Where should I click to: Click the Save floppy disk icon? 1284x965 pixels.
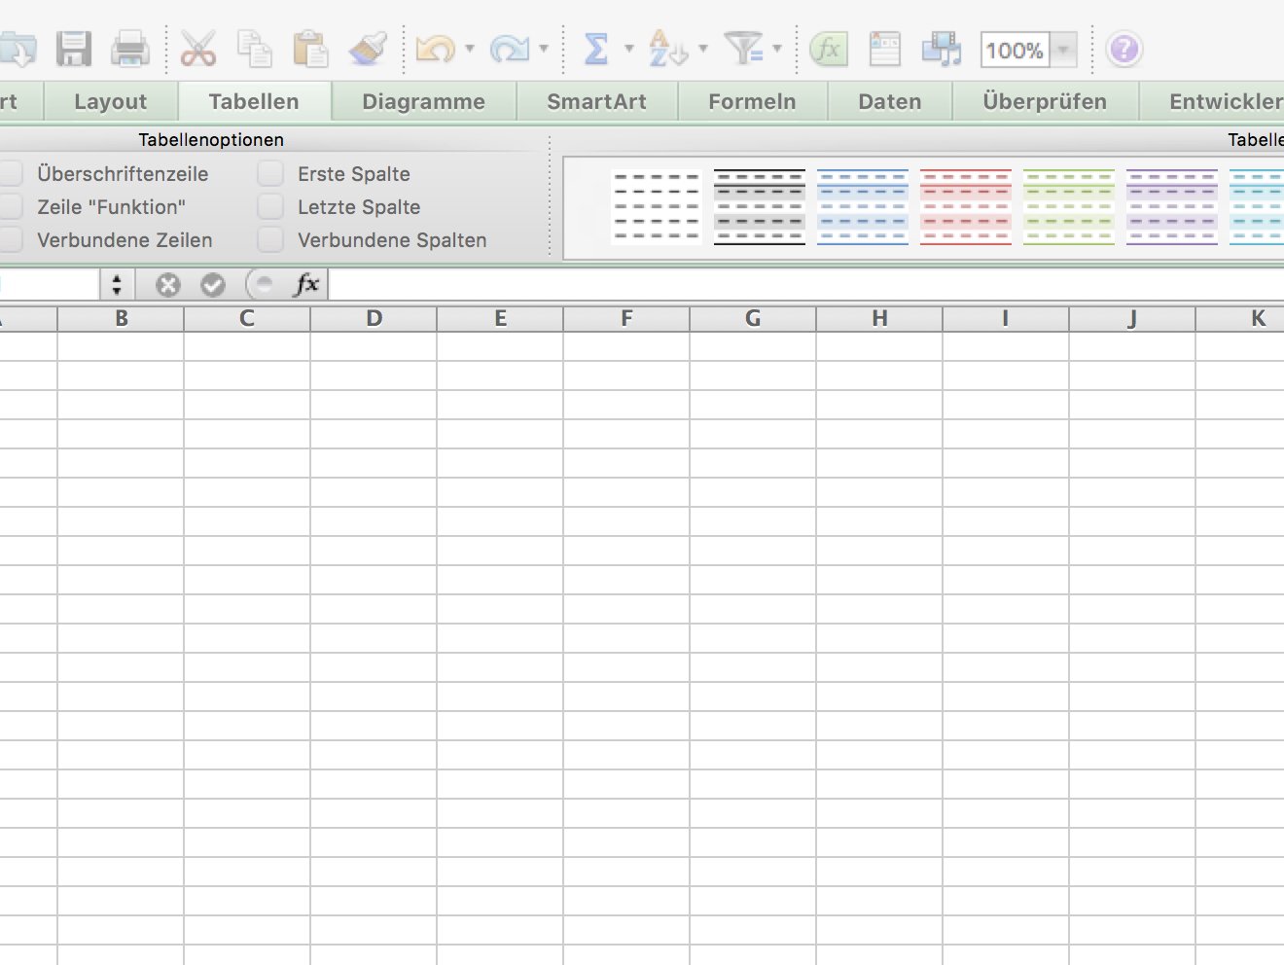pyautogui.click(x=73, y=49)
